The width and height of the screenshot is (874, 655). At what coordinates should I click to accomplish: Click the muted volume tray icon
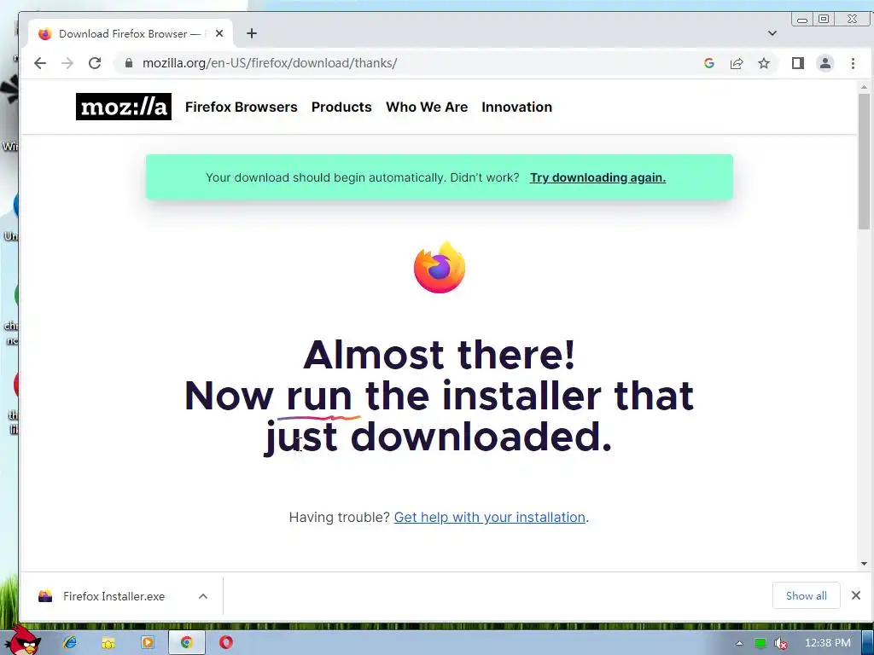[x=781, y=643]
